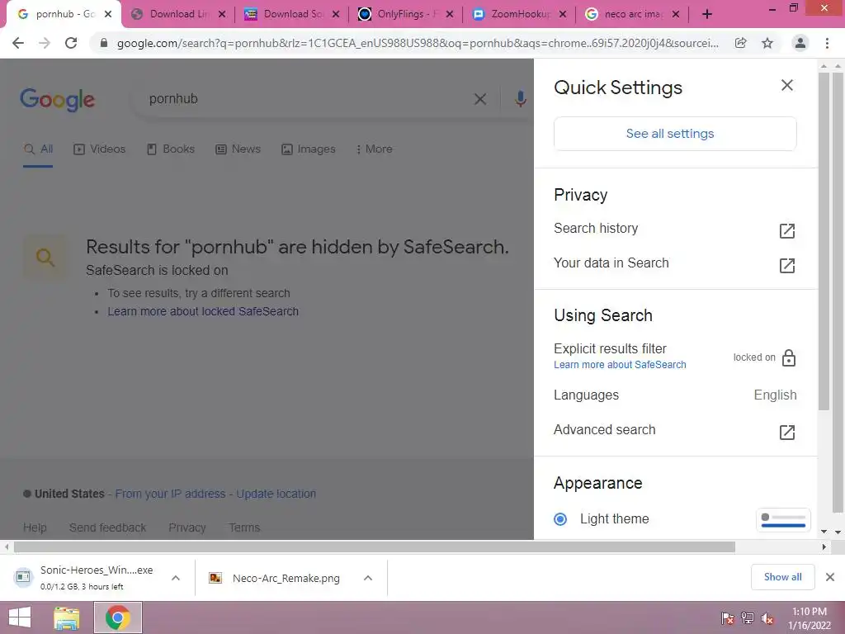Click the browser forward arrow
The height and width of the screenshot is (634, 845).
(x=45, y=43)
